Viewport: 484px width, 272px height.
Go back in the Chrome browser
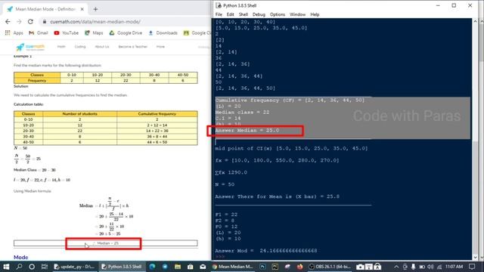(8, 22)
